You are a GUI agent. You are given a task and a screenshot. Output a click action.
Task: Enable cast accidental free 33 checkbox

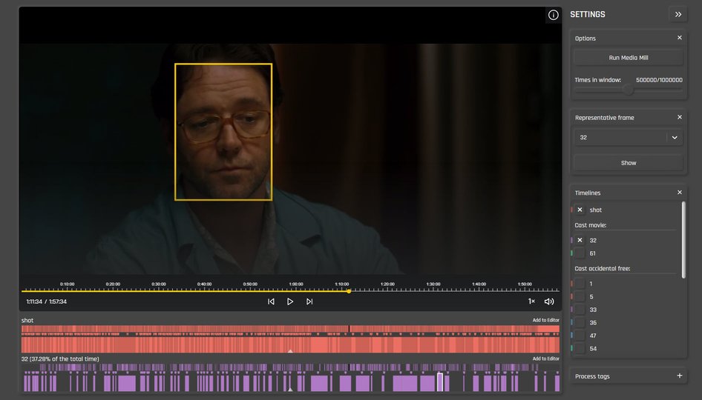pyautogui.click(x=580, y=310)
